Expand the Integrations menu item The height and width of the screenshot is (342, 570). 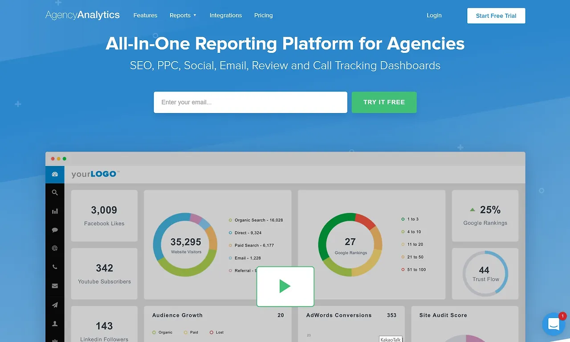(226, 15)
